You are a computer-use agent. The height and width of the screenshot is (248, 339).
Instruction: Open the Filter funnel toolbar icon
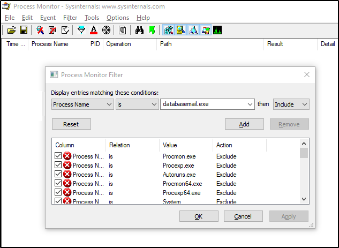pyautogui.click(x=81, y=30)
